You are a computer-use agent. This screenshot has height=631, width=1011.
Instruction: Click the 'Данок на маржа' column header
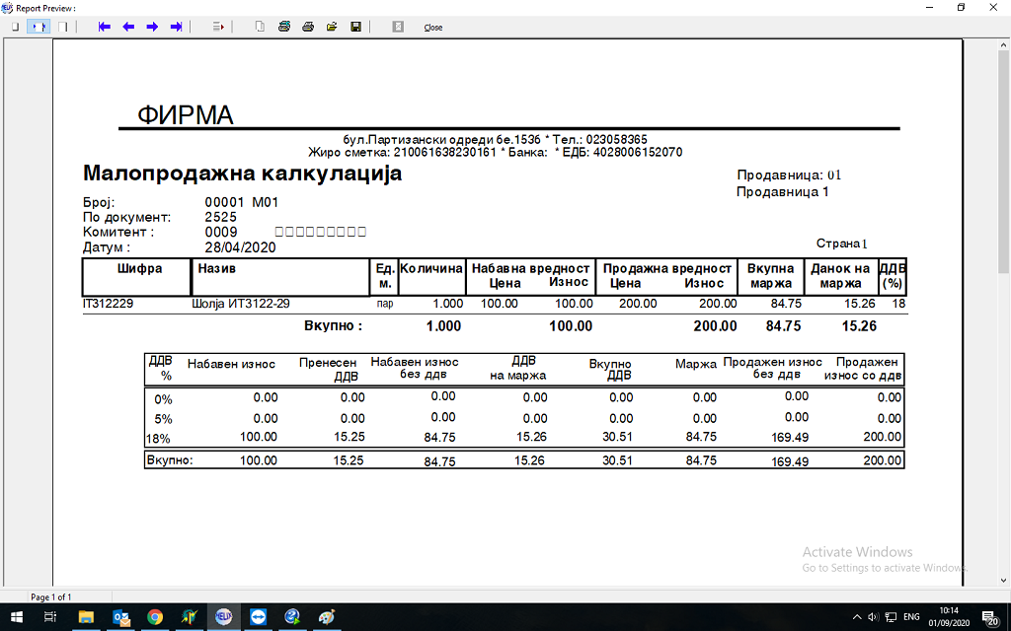[x=840, y=276]
